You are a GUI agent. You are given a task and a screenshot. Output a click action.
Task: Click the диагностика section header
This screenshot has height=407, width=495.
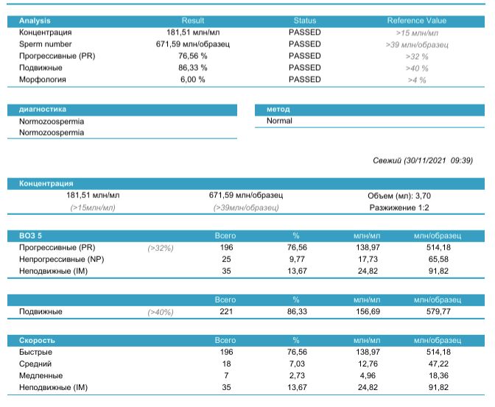tap(43, 109)
